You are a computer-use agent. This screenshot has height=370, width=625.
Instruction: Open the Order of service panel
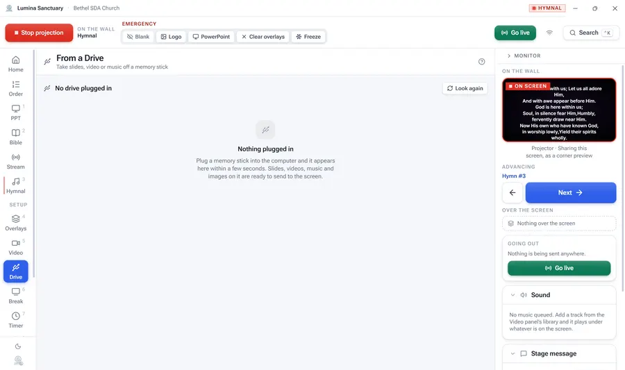(15, 88)
